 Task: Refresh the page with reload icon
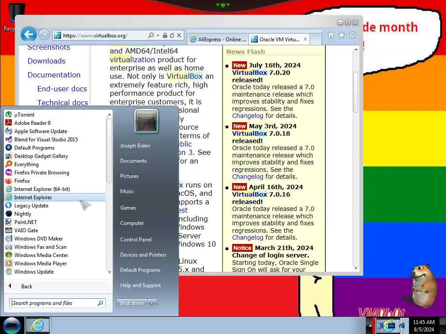[172, 35]
